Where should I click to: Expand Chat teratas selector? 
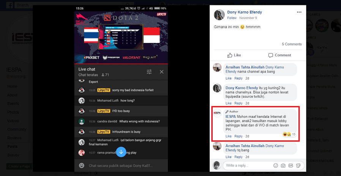(88, 75)
